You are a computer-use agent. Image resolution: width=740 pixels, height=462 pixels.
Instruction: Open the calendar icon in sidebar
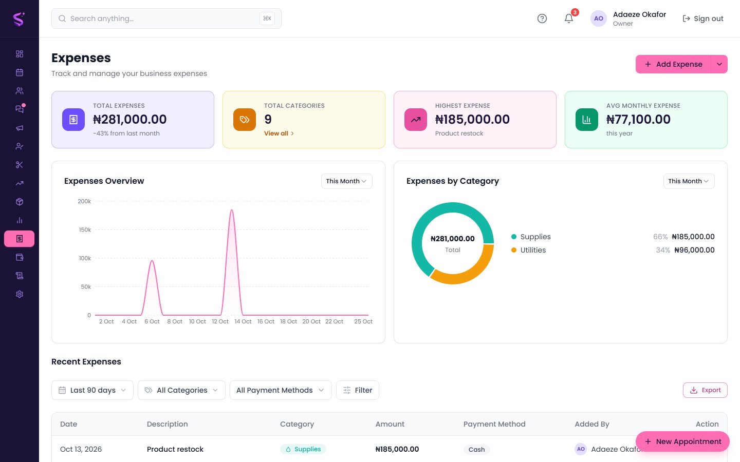tap(20, 72)
